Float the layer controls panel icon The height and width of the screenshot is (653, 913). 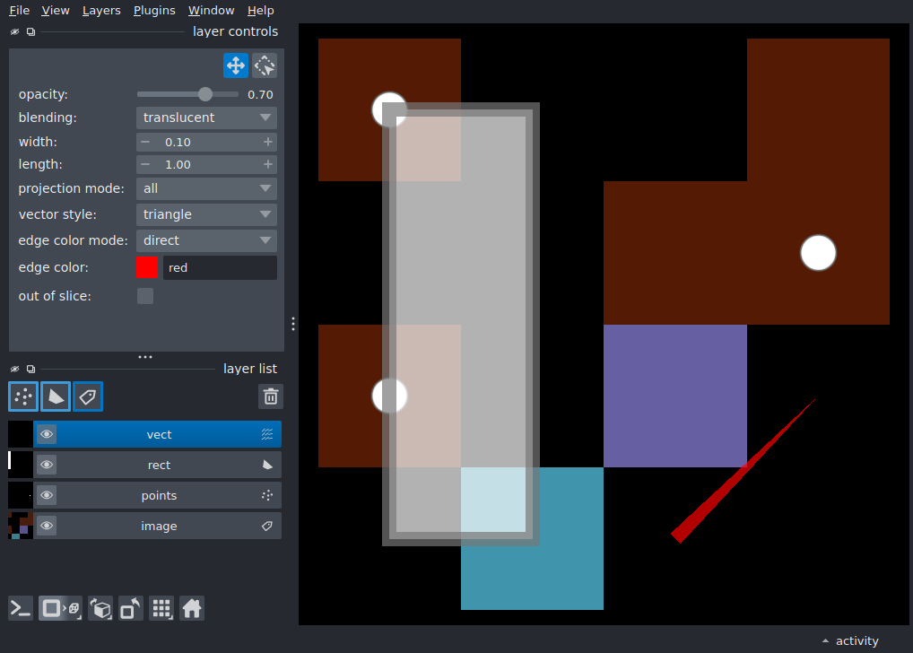pyautogui.click(x=30, y=32)
